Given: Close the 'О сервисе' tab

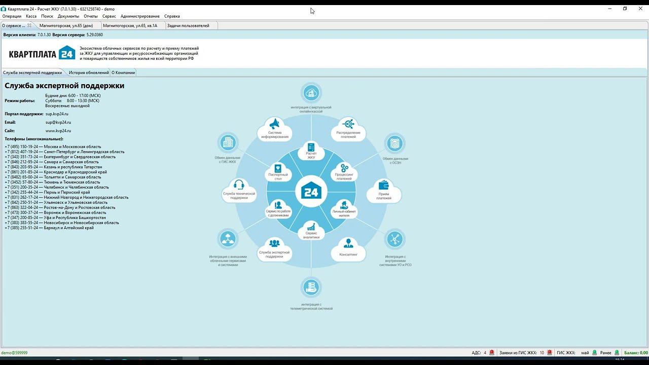Looking at the screenshot, I should click(29, 25).
